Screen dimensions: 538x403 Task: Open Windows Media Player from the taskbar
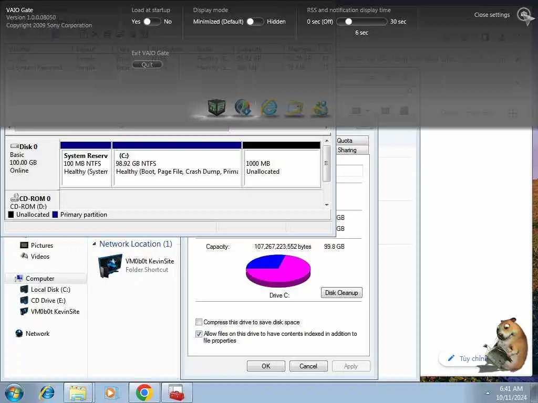click(110, 393)
